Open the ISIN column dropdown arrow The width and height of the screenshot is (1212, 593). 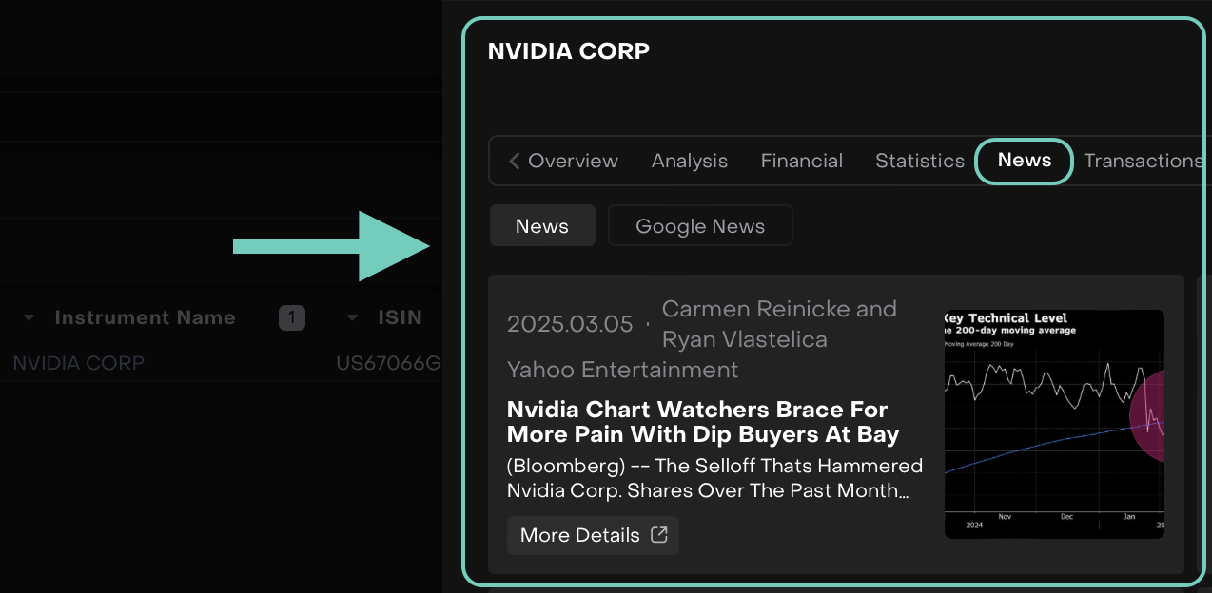[x=352, y=317]
